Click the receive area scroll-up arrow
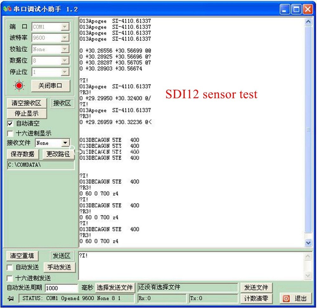The image size is (317, 308). [x=308, y=21]
